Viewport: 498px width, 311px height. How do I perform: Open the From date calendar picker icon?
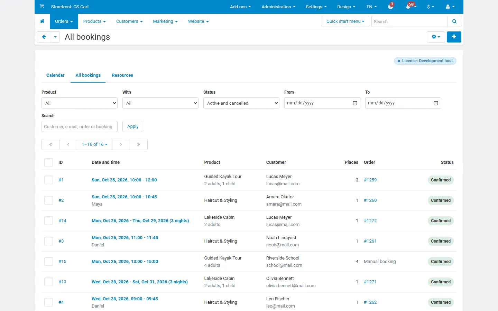pyautogui.click(x=355, y=103)
